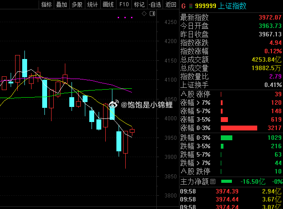The height and width of the screenshot is (209, 283).
Task: Click the latest small red candlestick
Action: click(132, 131)
